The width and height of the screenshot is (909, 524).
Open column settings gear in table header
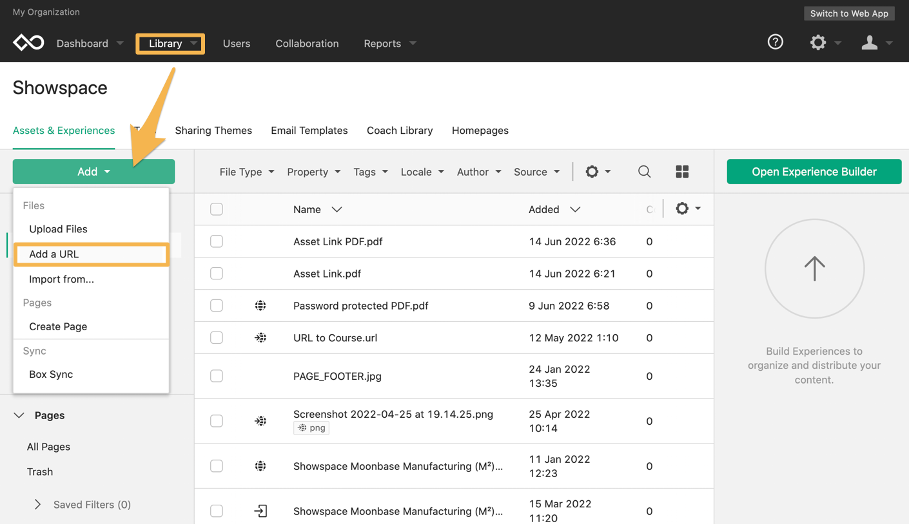tap(682, 209)
